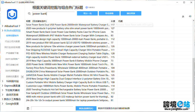Select row '2019 new product RM-500 power bank'
Screen dimensions: 195x112
click(68, 43)
